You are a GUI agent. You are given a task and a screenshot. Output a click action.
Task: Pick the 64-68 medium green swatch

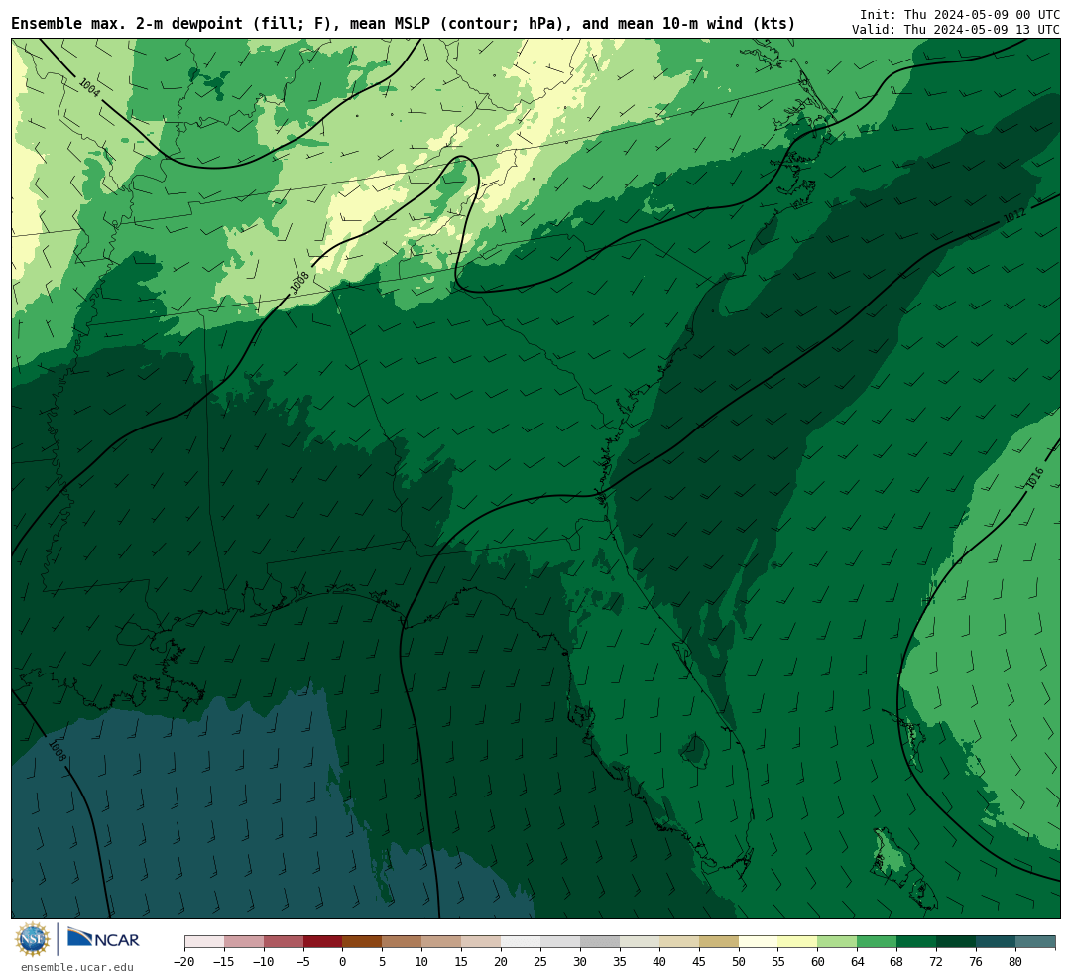coord(877,942)
